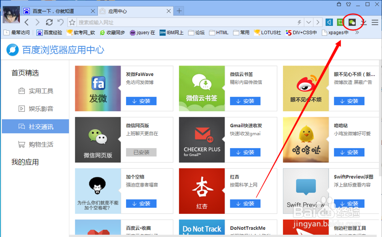Install the 加个空格 app
The height and width of the screenshot is (237, 382).
pyautogui.click(x=141, y=204)
